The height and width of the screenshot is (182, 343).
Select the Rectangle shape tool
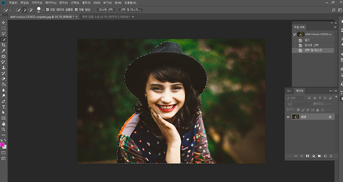[3, 118]
